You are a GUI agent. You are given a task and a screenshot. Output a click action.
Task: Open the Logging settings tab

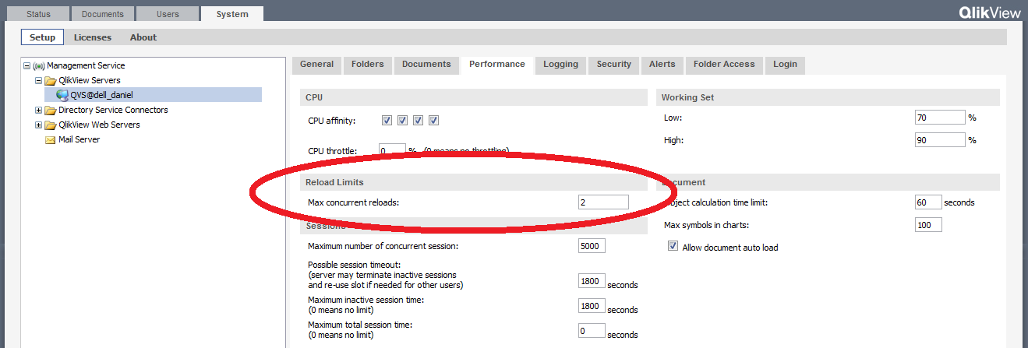pos(561,65)
